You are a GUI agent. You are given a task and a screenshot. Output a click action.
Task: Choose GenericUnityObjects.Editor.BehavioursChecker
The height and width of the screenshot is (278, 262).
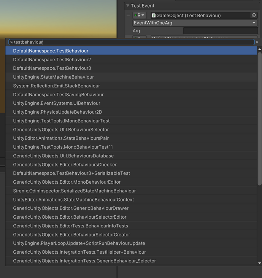(131, 165)
